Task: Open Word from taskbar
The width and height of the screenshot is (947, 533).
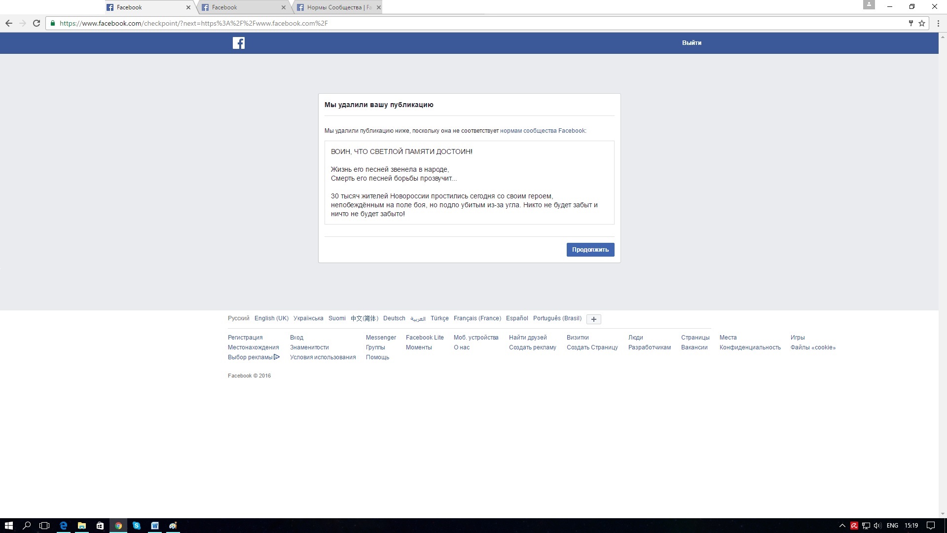Action: point(155,526)
